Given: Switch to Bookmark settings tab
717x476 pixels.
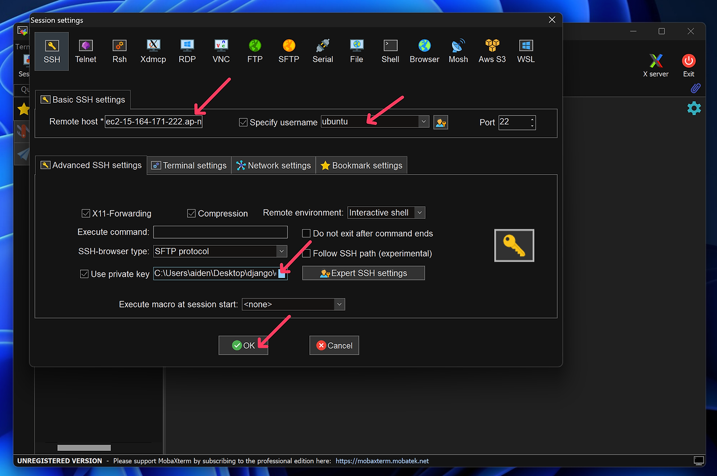Looking at the screenshot, I should point(361,166).
